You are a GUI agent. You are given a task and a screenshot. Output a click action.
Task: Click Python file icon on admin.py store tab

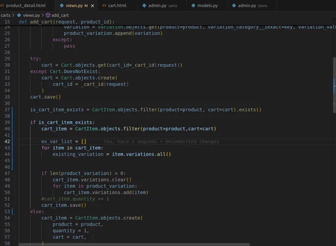click(x=234, y=5)
